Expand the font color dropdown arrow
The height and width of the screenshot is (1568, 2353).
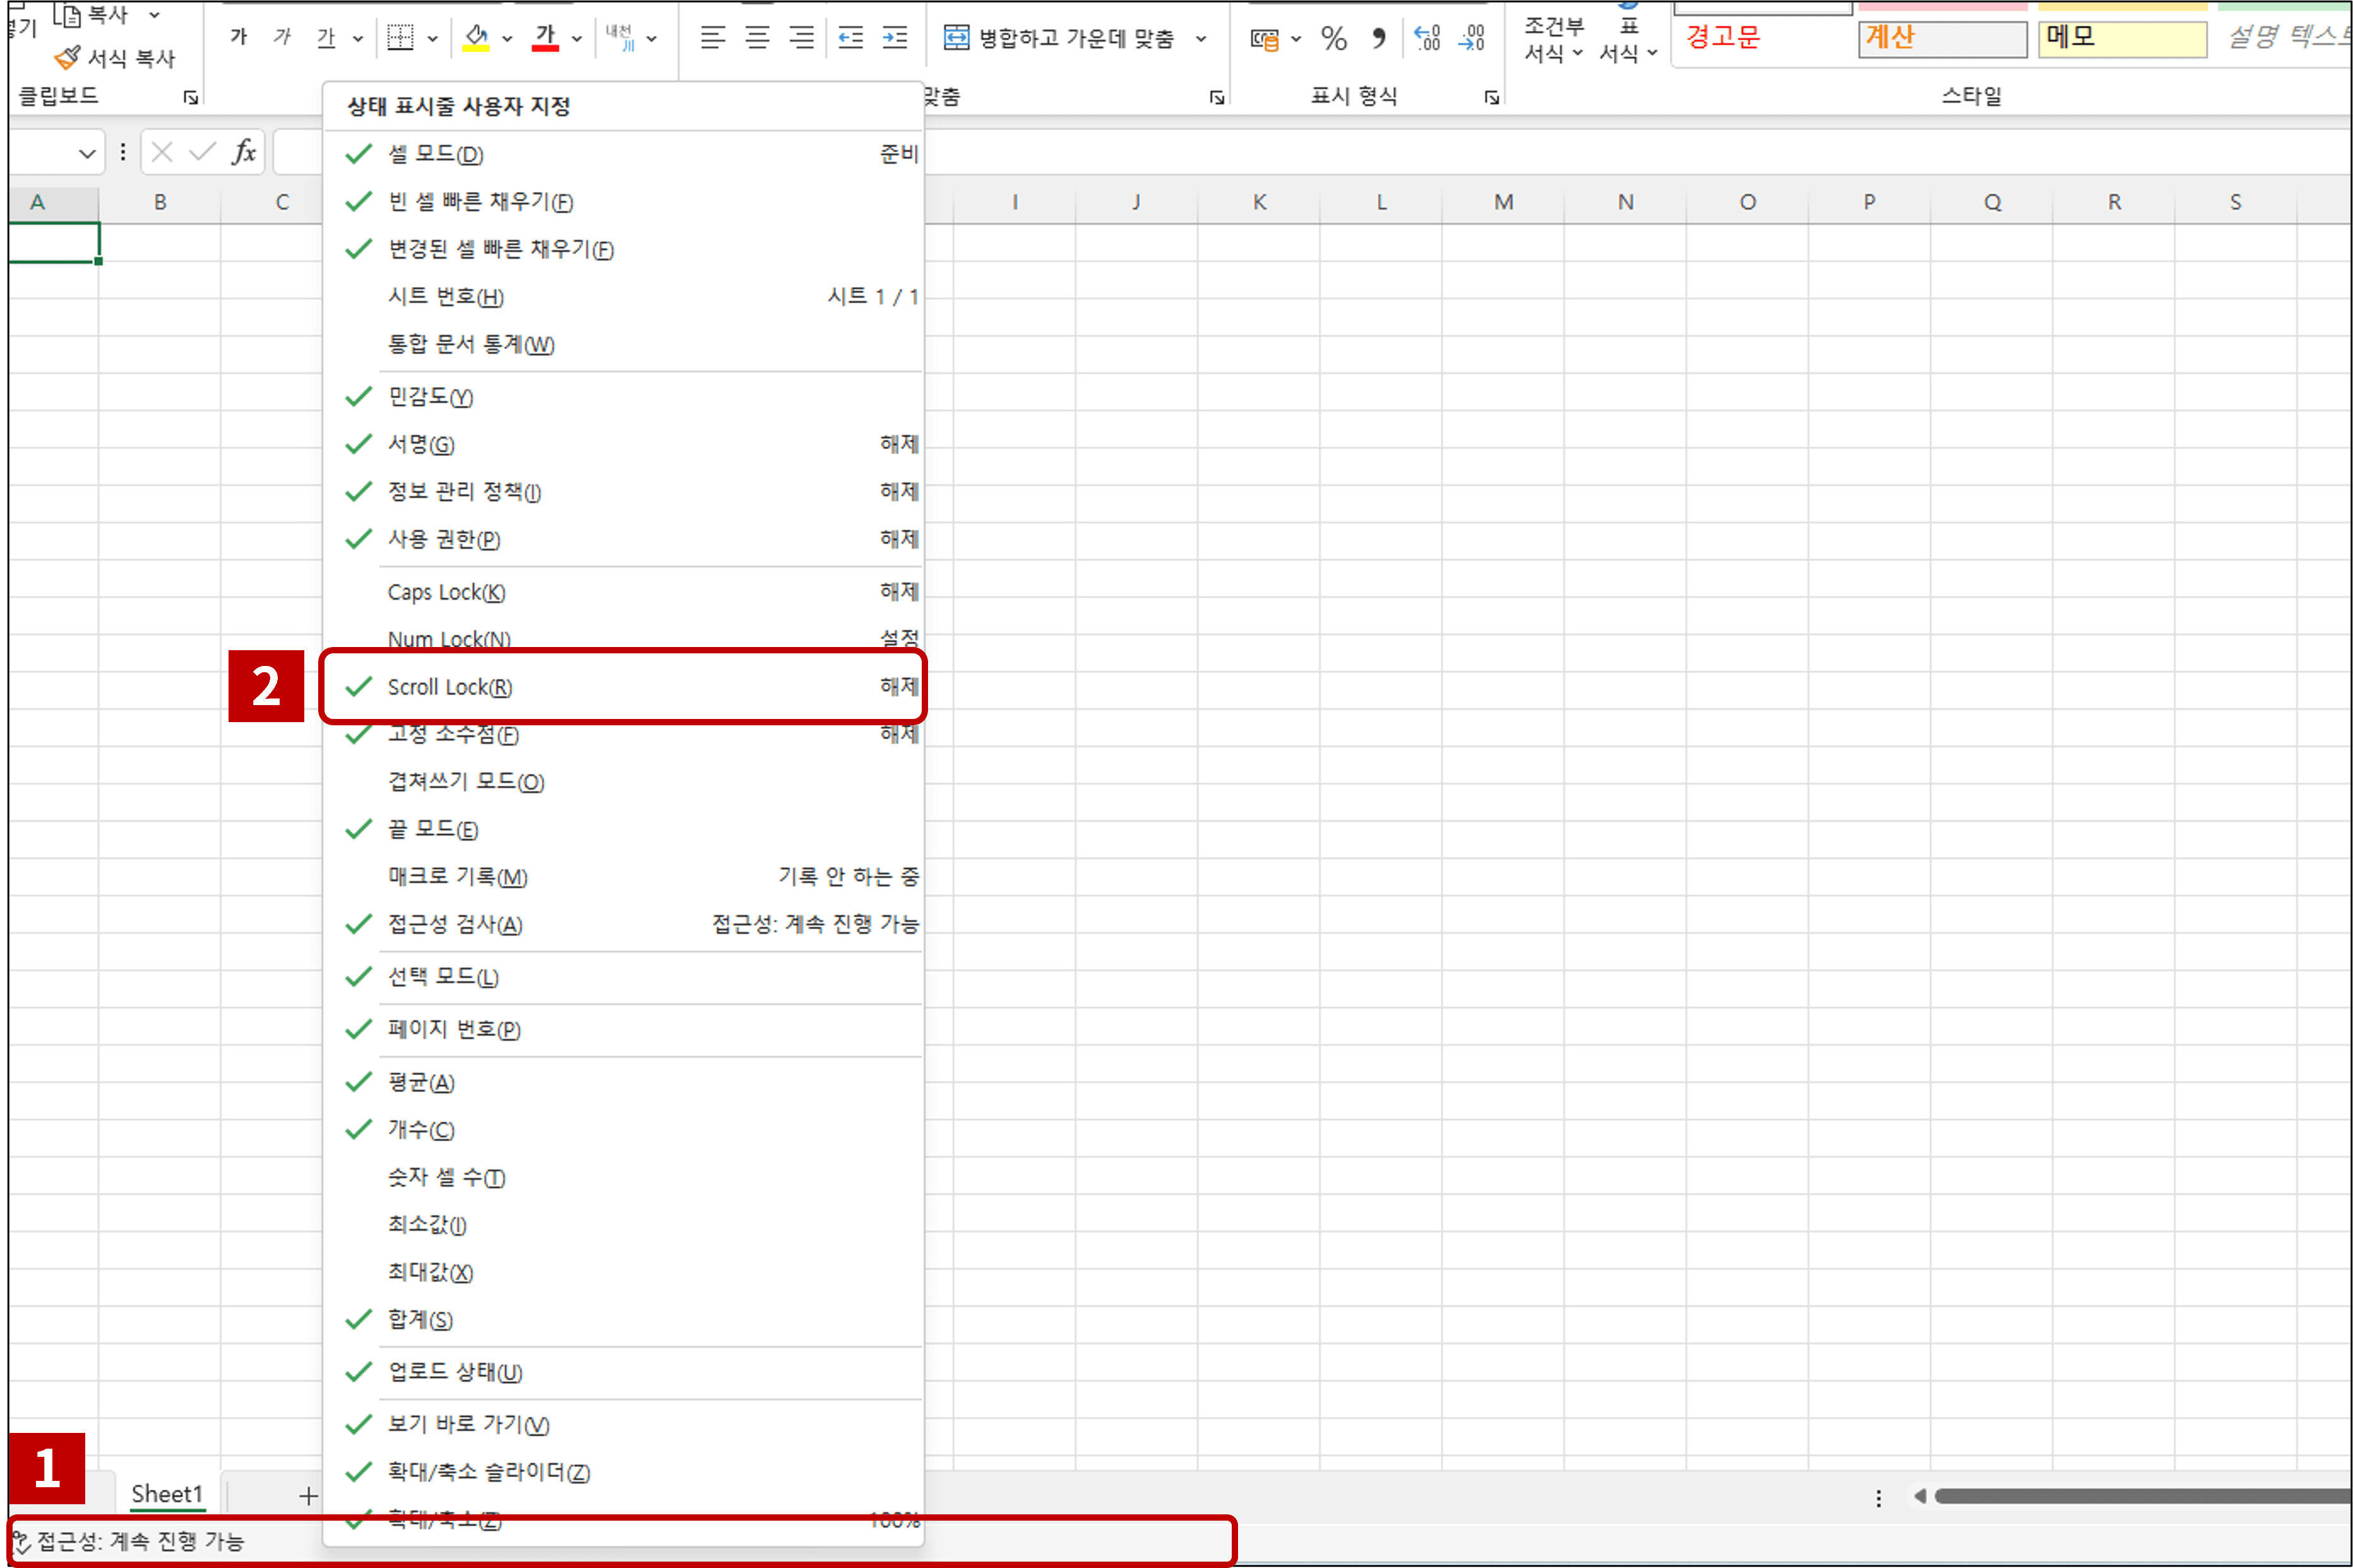click(577, 39)
